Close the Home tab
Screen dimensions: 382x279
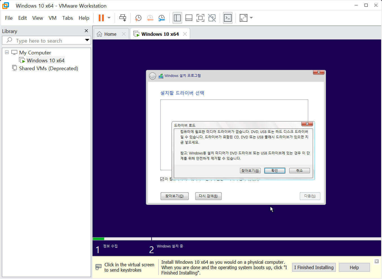[x=124, y=34]
